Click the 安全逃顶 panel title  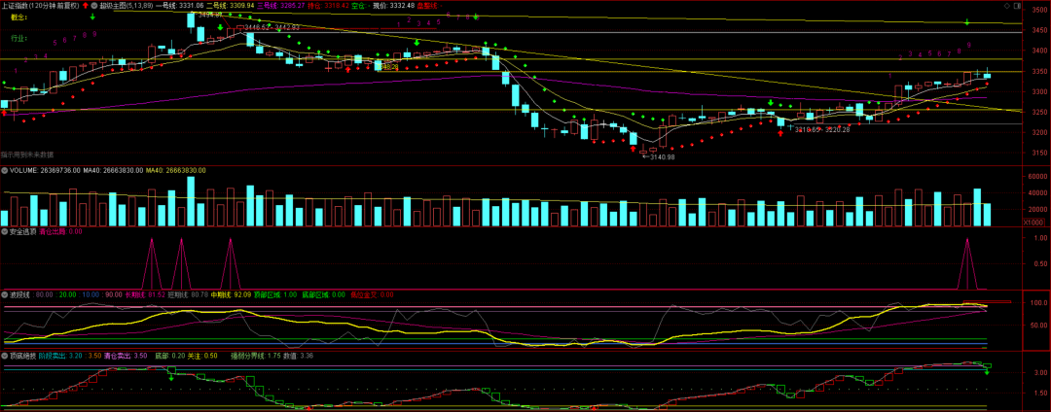[x=23, y=231]
